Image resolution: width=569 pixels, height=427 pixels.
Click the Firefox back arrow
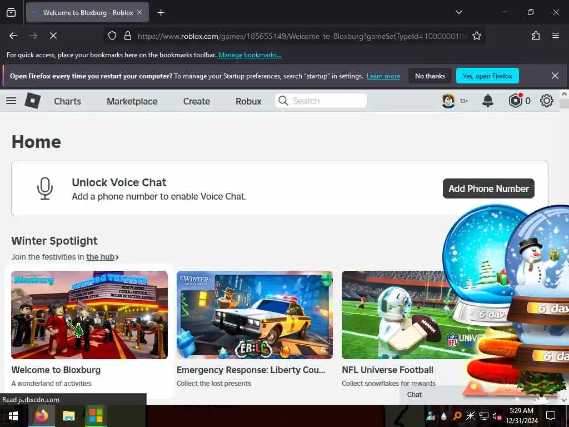pyautogui.click(x=13, y=36)
